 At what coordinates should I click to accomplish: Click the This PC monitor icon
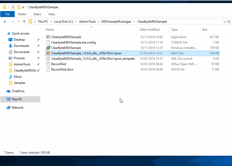[x=8, y=99]
